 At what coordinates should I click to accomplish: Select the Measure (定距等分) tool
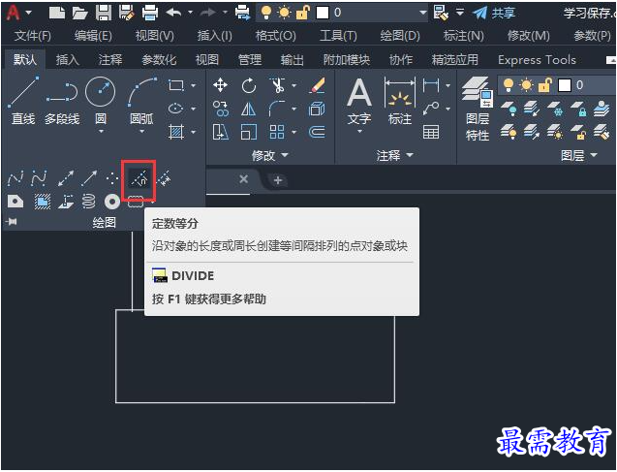(x=164, y=179)
